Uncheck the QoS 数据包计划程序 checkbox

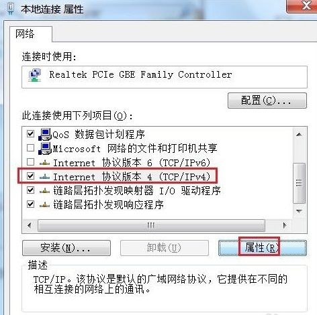point(30,134)
